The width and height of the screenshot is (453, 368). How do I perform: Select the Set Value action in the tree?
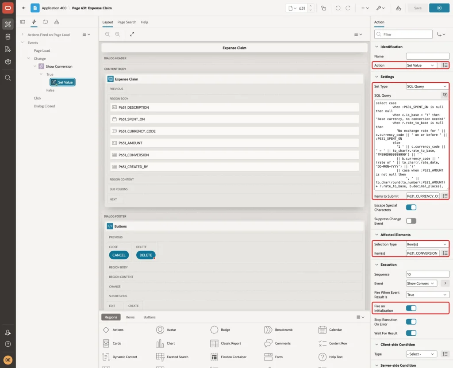tap(62, 82)
